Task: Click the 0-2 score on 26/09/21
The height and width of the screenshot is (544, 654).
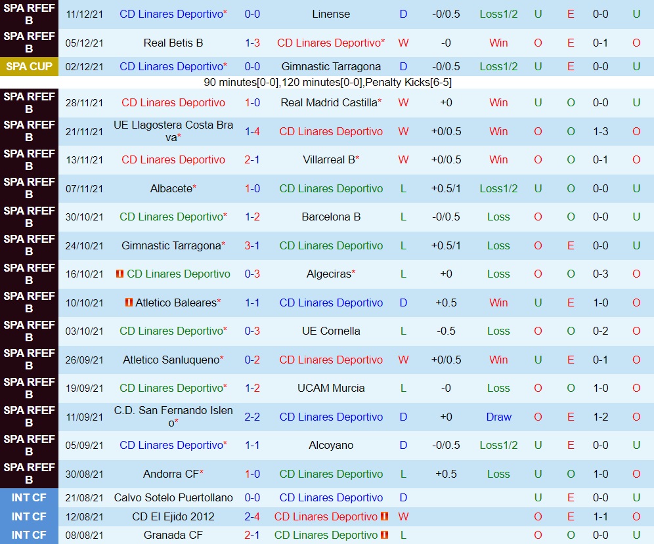Action: (x=252, y=360)
